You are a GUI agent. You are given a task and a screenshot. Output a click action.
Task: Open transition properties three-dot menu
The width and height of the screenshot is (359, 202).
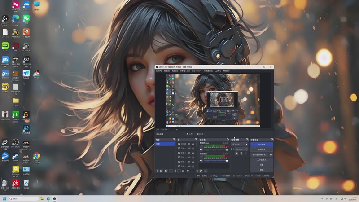(x=246, y=154)
